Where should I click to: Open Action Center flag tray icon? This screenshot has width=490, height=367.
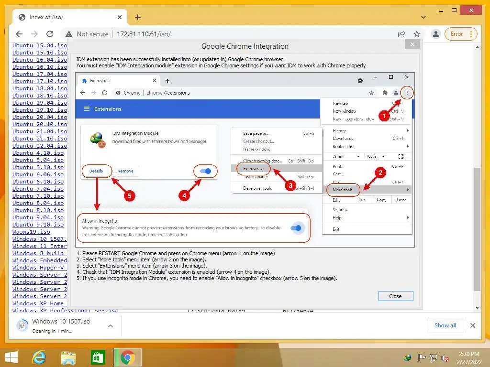coord(422,358)
